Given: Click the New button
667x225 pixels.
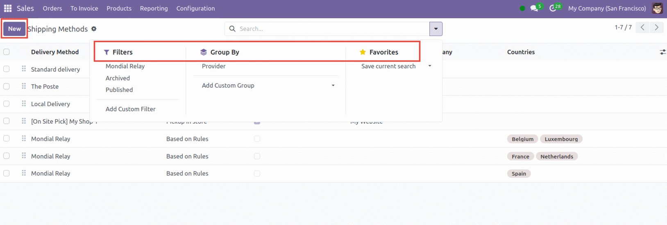Looking at the screenshot, I should (x=14, y=29).
